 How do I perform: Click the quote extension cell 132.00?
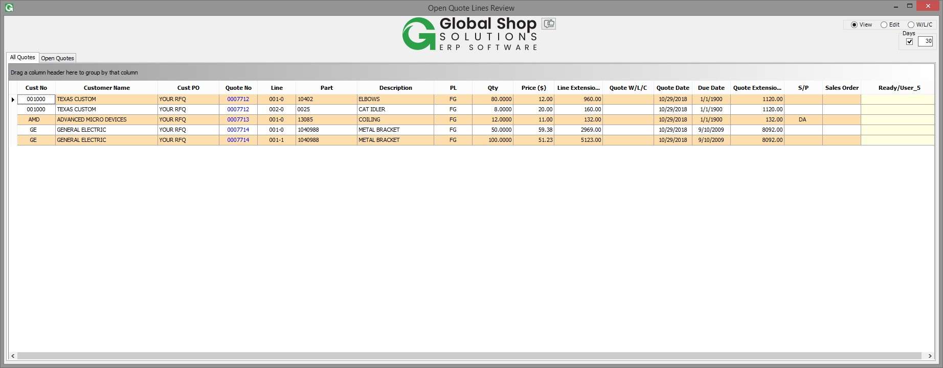point(757,119)
